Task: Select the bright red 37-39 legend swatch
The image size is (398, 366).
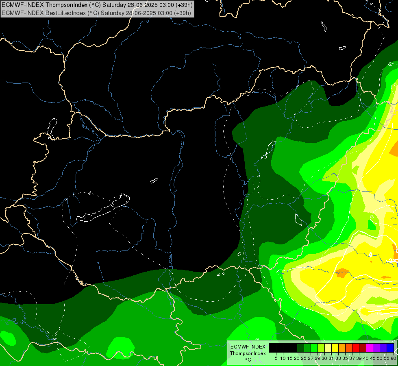Action: pyautogui.click(x=356, y=348)
